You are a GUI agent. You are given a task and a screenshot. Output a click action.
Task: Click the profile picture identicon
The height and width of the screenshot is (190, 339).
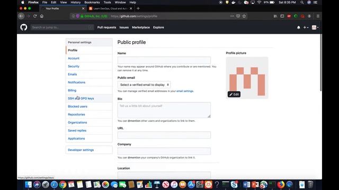(247, 78)
